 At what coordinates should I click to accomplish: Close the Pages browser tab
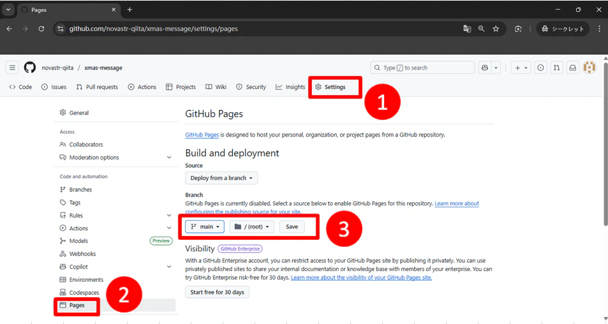point(114,10)
